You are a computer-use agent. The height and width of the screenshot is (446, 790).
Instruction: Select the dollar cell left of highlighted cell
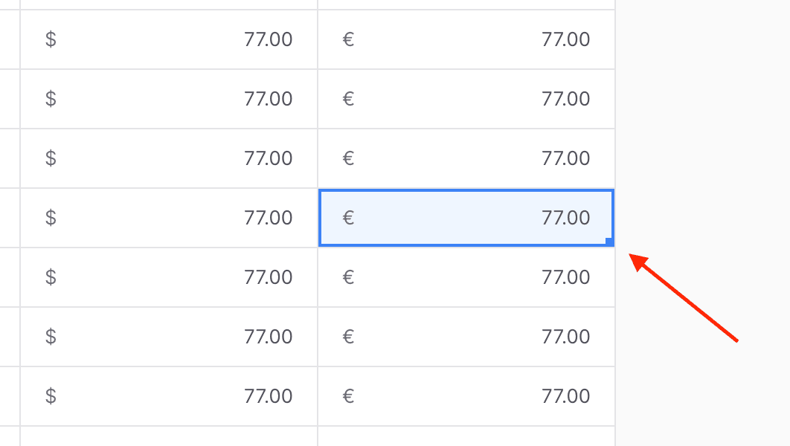pyautogui.click(x=169, y=218)
